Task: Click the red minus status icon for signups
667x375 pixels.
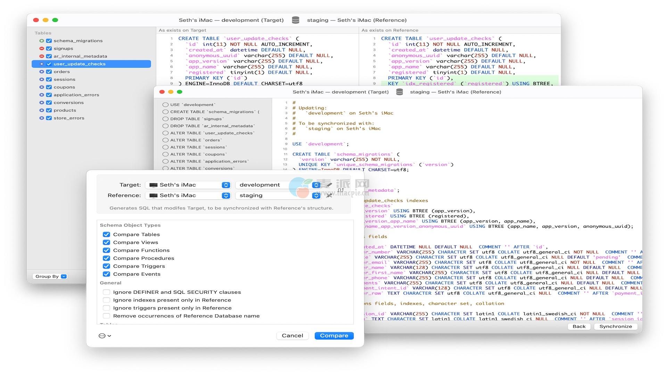Action: click(42, 49)
